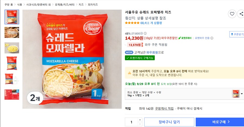Click the 쿠폰받기 download button
244x127 pixels.
coord(237,34)
